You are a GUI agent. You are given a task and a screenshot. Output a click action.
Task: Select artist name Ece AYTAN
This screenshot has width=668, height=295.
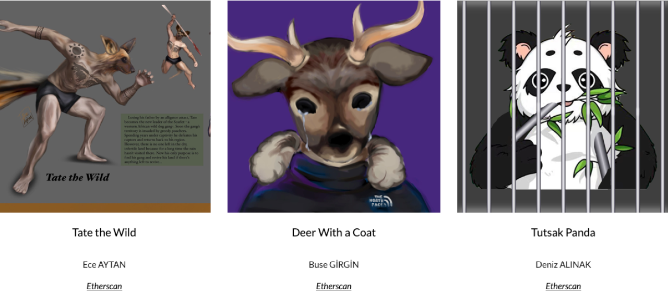104,264
